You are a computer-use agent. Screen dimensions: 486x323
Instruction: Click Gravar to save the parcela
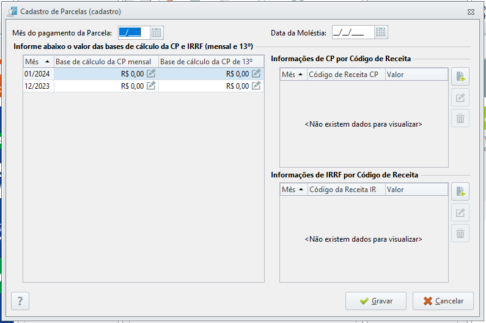coord(376,301)
